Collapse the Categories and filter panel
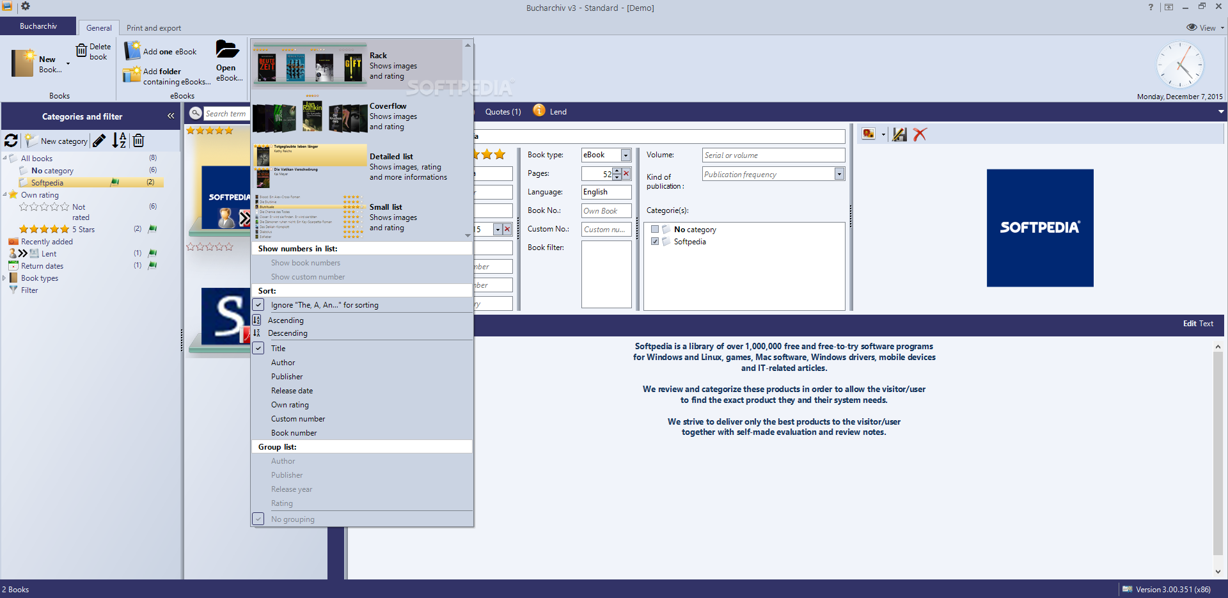This screenshot has height=598, width=1228. coord(171,116)
